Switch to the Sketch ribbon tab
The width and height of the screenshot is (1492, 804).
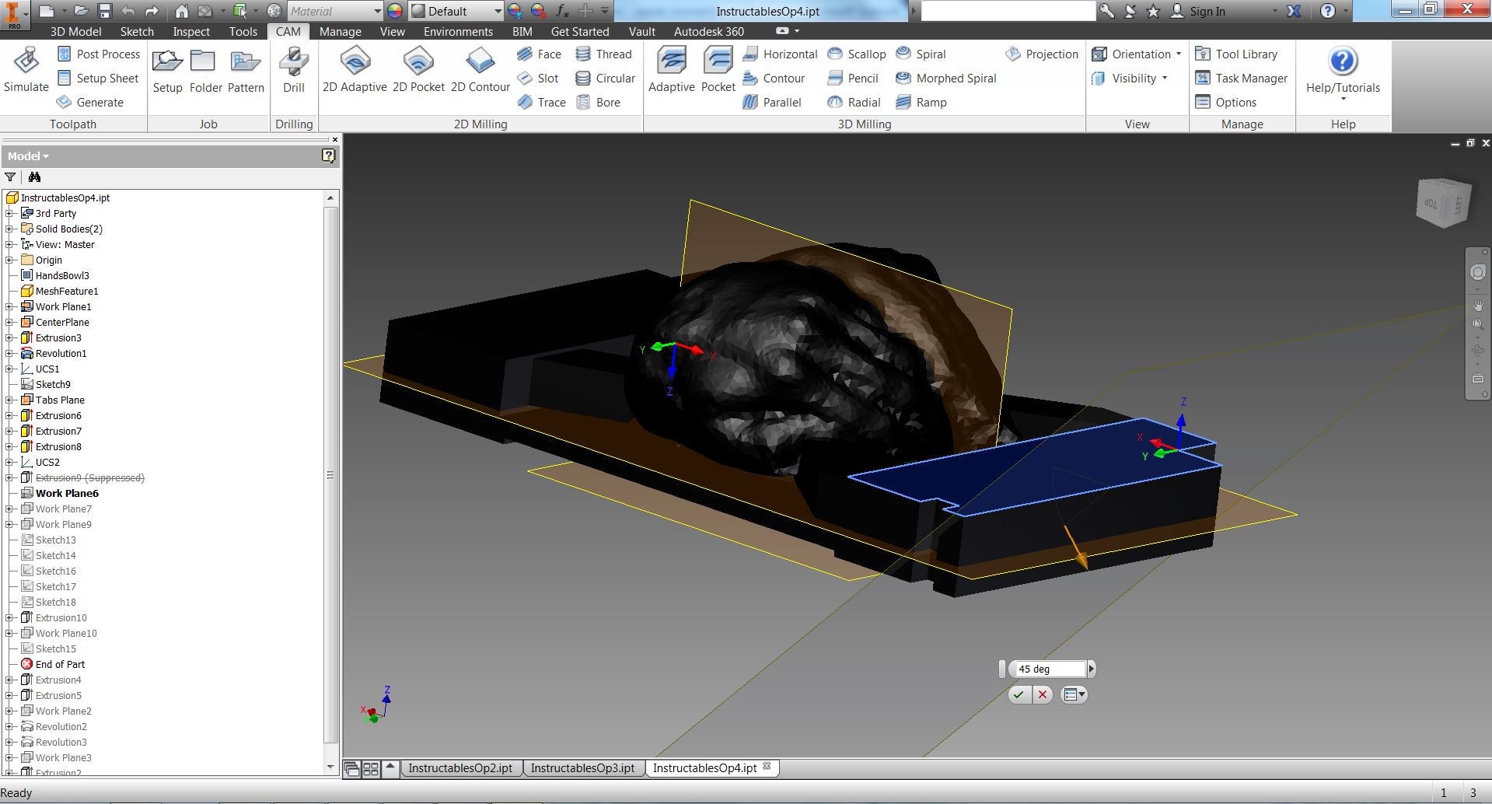click(x=137, y=32)
